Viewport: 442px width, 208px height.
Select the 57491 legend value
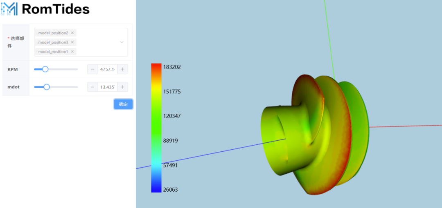[x=171, y=165]
